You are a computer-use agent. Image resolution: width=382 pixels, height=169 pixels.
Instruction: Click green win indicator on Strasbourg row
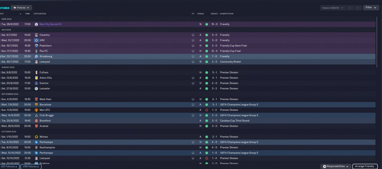(x=207, y=56)
